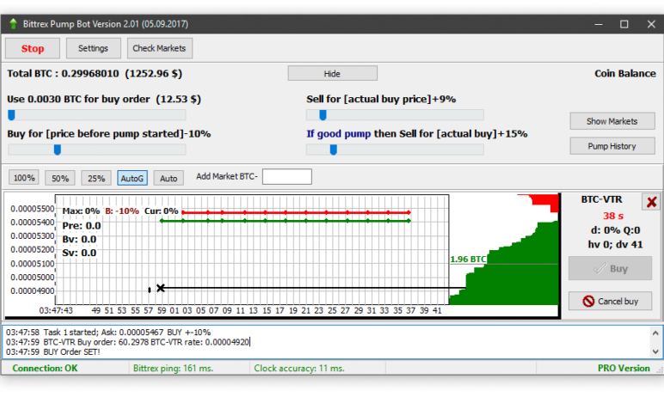664x397 pixels.
Task: Hide the balance panel with Hide button
Action: coord(332,74)
